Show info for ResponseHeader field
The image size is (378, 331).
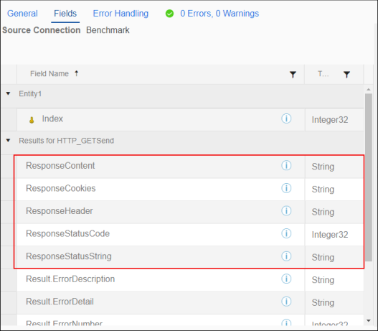286,211
